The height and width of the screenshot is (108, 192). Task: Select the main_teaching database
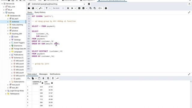pyautogui.click(x=17, y=25)
